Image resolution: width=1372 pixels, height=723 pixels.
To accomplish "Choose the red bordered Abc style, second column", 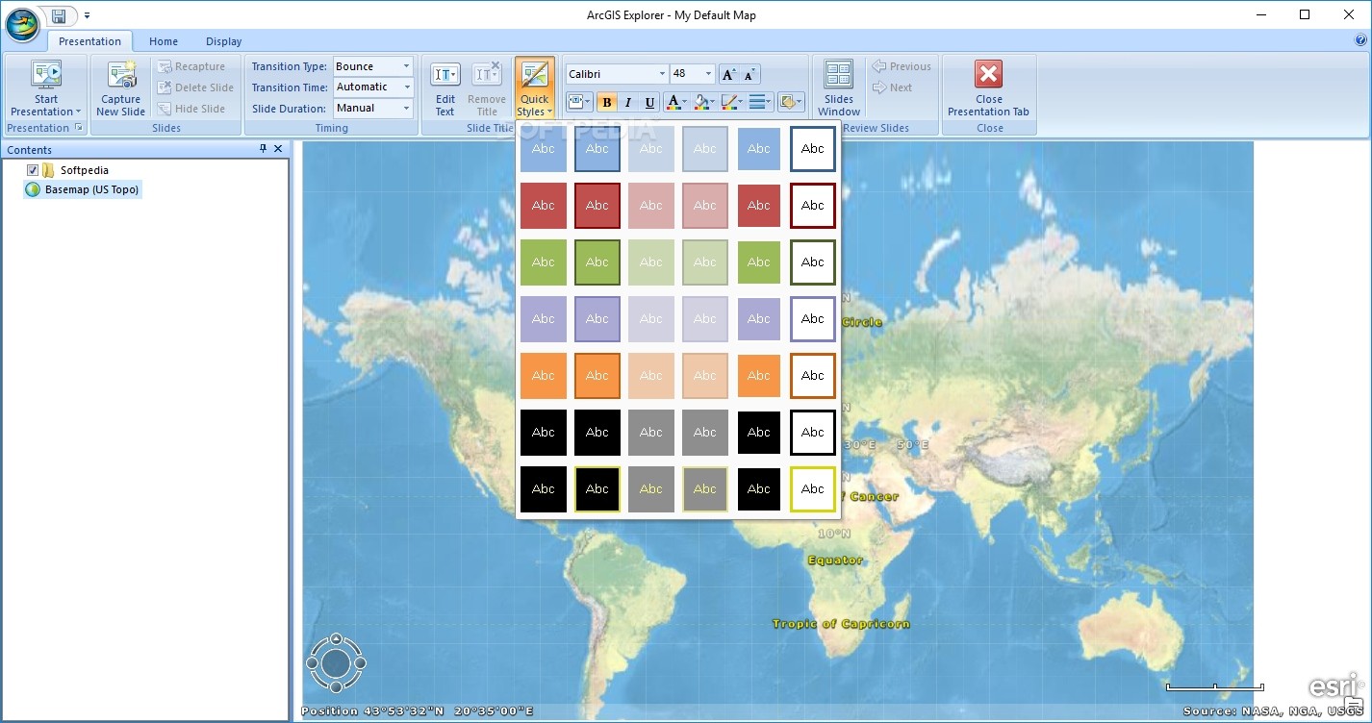I will pyautogui.click(x=597, y=206).
